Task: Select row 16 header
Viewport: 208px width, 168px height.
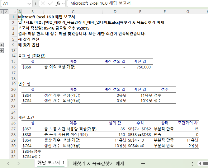Action: (x=13, y=67)
